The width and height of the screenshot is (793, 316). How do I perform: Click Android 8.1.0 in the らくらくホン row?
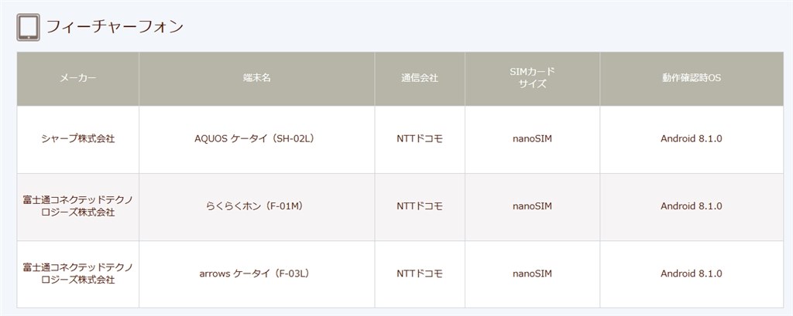(691, 206)
